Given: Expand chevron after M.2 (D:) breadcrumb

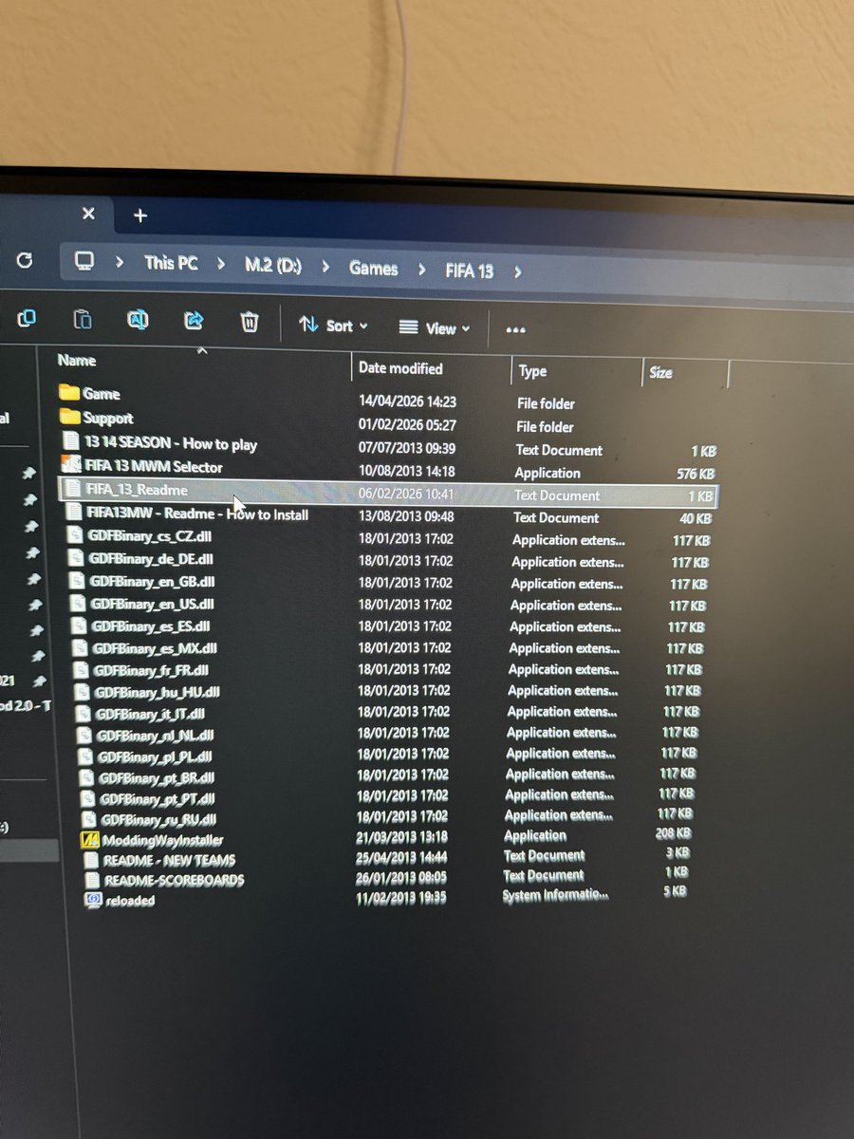Looking at the screenshot, I should (x=325, y=268).
